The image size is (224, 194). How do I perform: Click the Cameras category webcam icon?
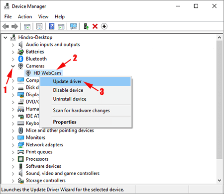pos(20,66)
